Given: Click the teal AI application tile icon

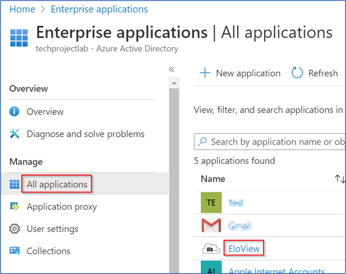Looking at the screenshot, I should coord(211,267).
